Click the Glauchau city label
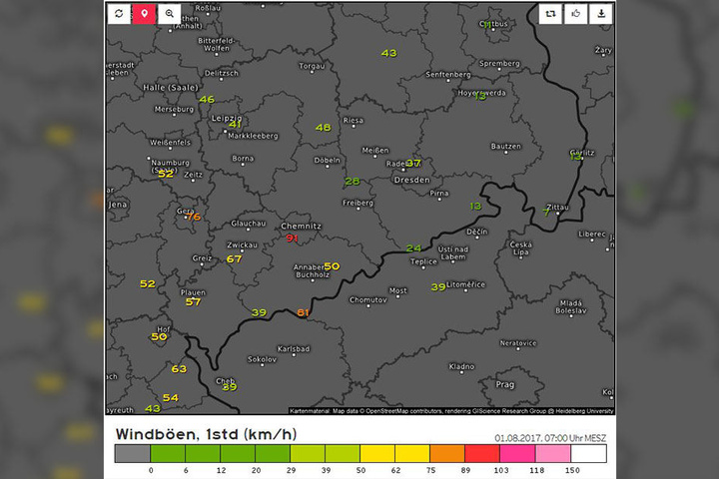The width and height of the screenshot is (719, 479). click(248, 224)
